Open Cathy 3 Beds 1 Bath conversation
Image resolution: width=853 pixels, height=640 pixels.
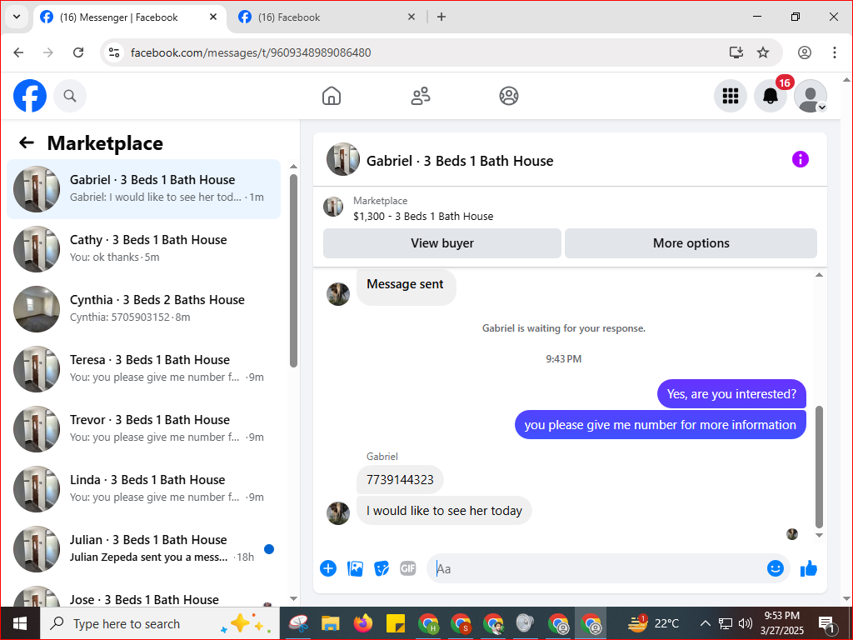143,248
